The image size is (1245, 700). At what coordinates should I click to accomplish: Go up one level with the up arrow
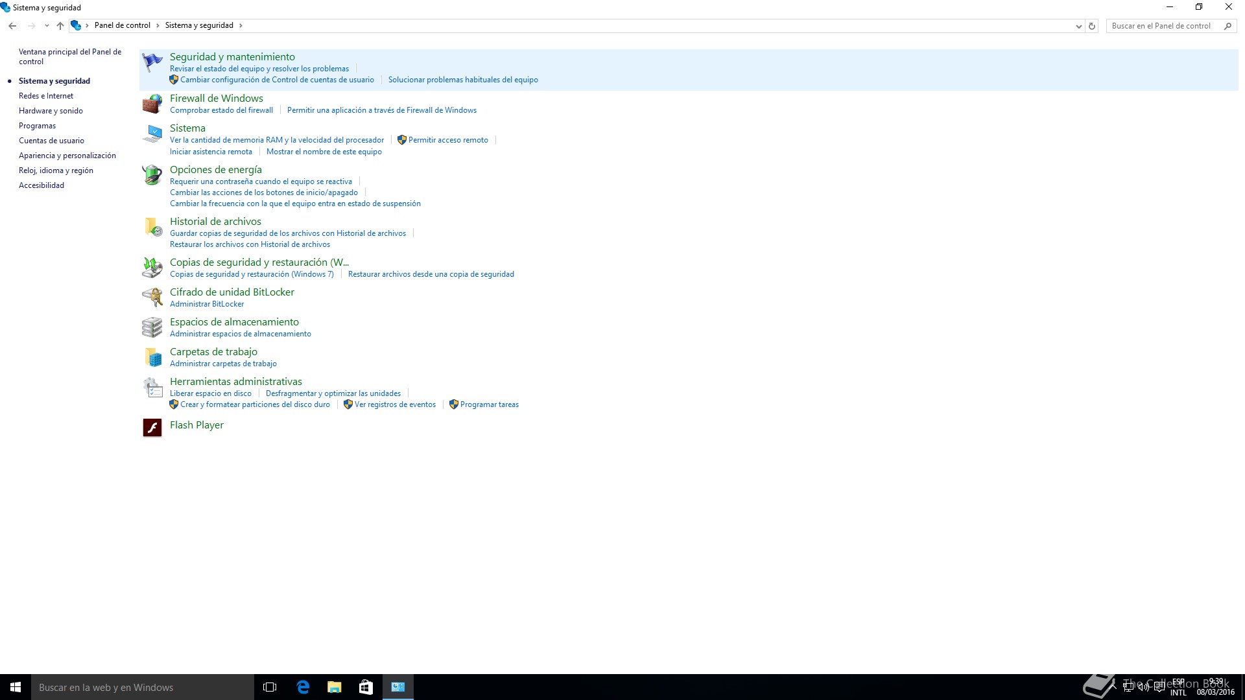(60, 26)
